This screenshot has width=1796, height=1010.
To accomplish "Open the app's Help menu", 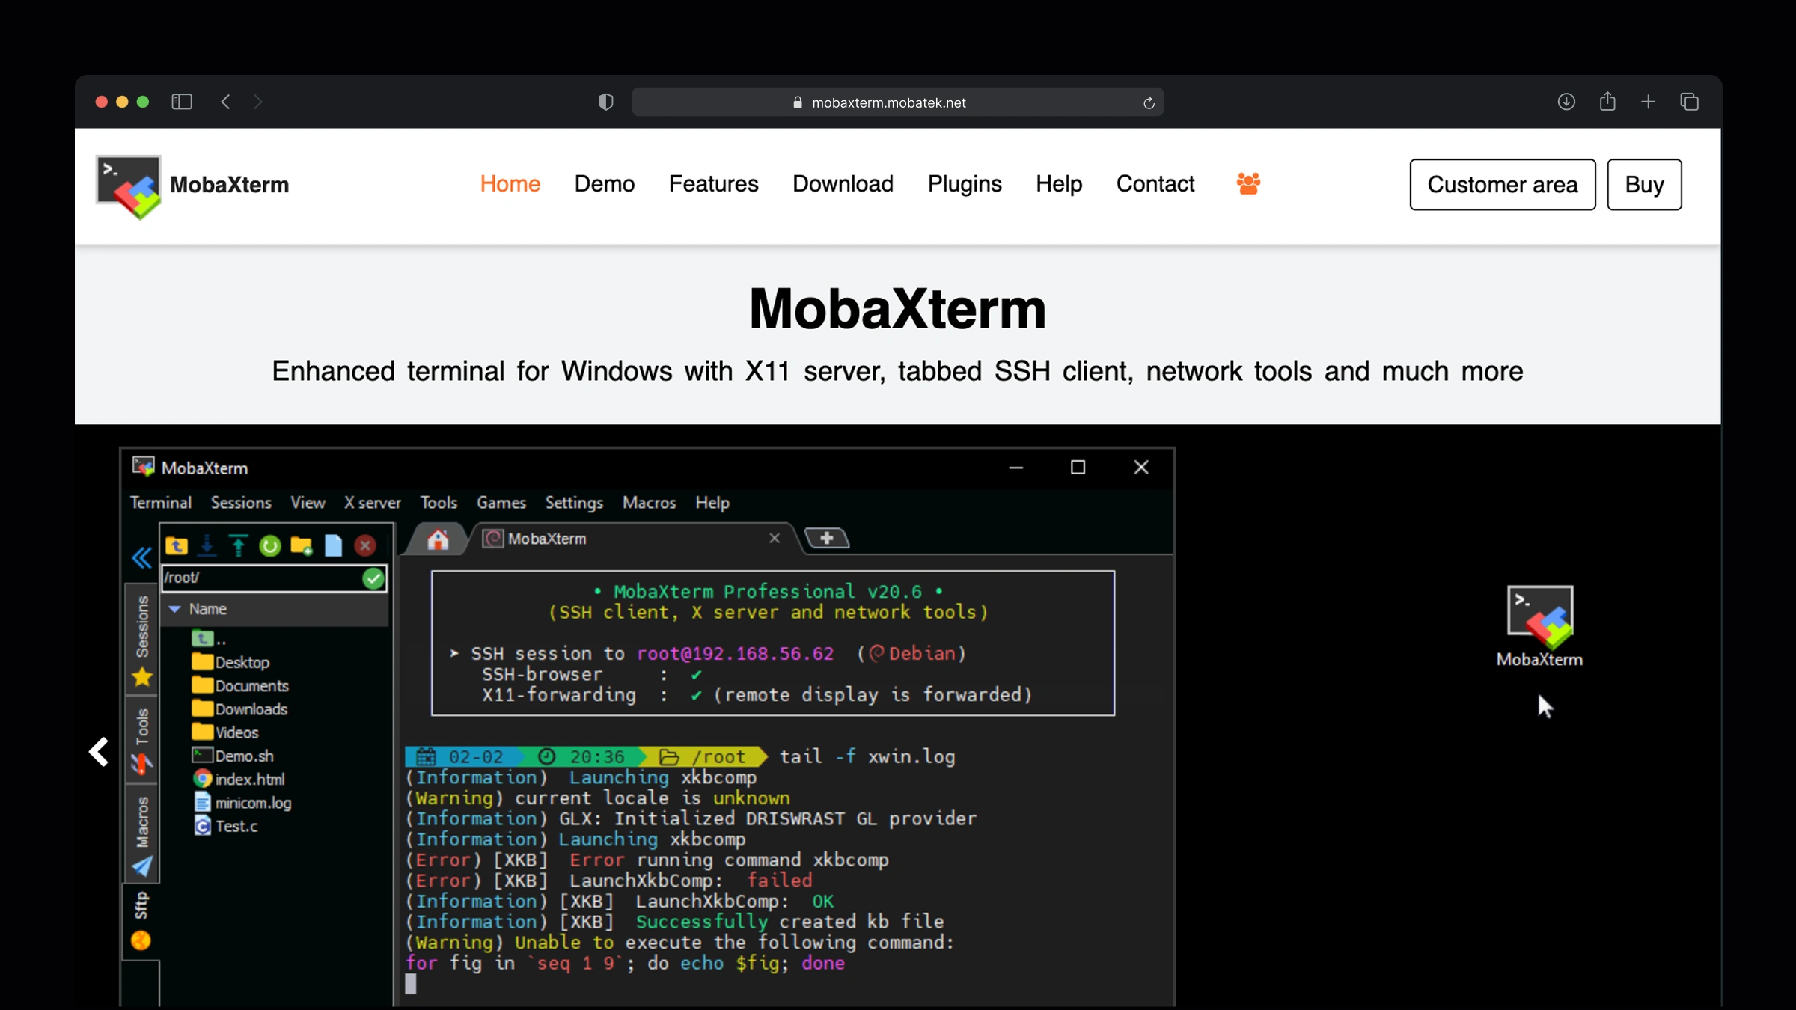I will (712, 503).
